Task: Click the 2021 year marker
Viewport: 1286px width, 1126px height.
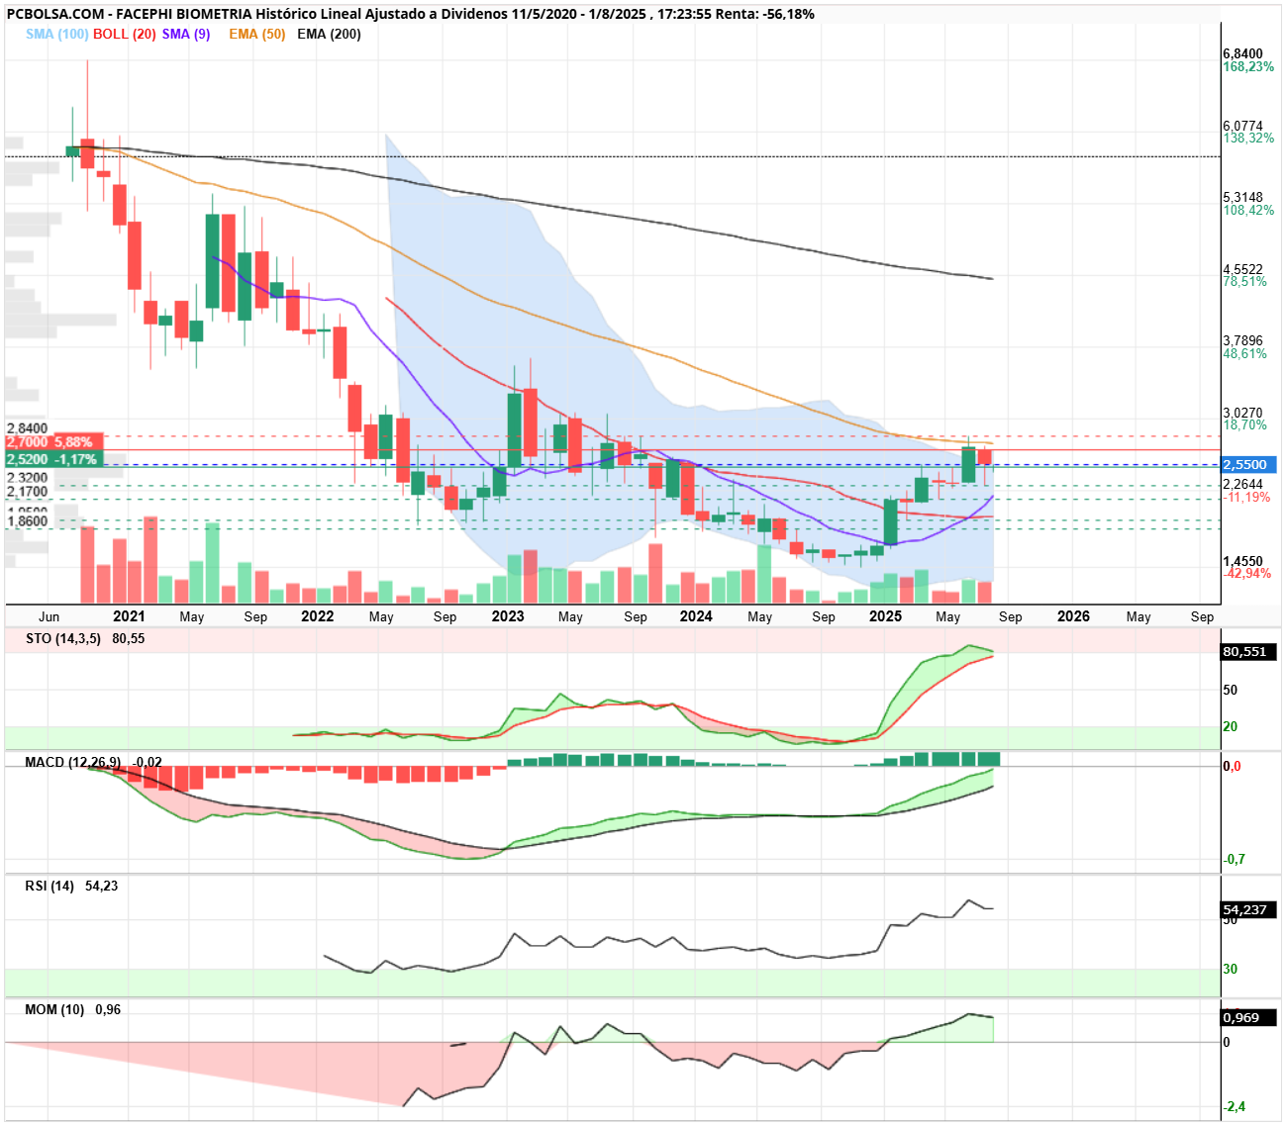Action: point(129,616)
